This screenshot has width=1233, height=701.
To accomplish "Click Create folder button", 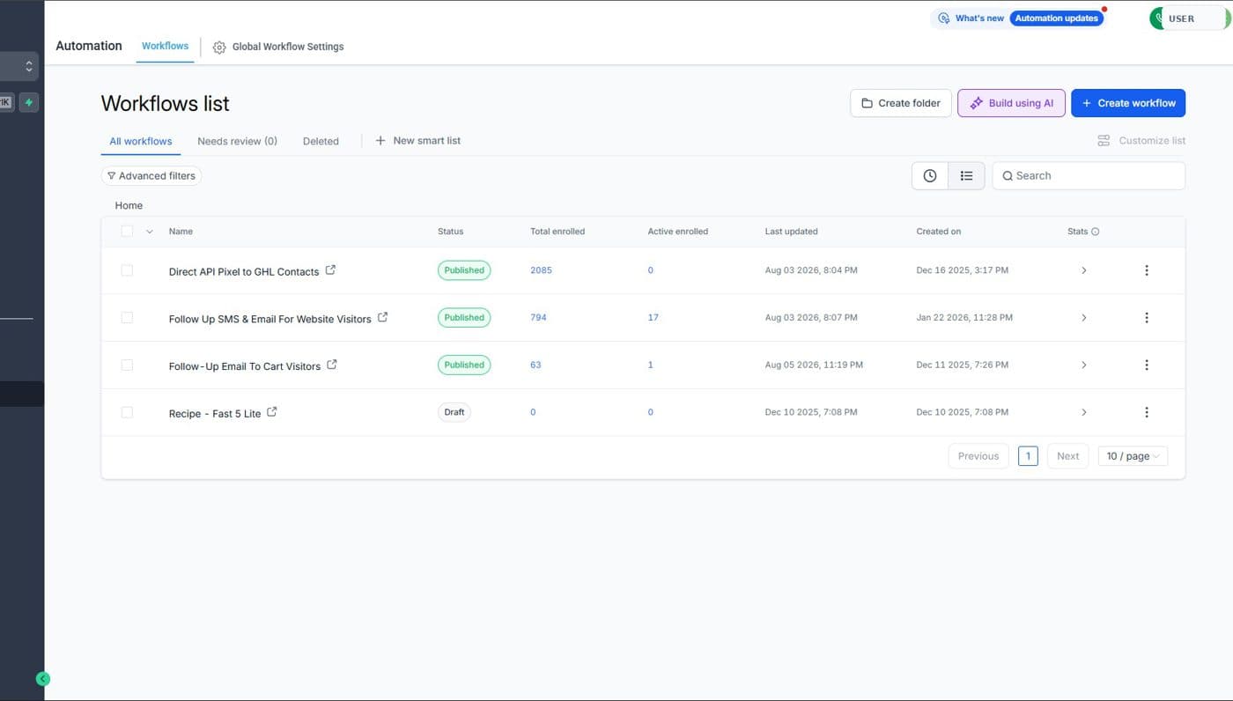I will click(x=901, y=103).
